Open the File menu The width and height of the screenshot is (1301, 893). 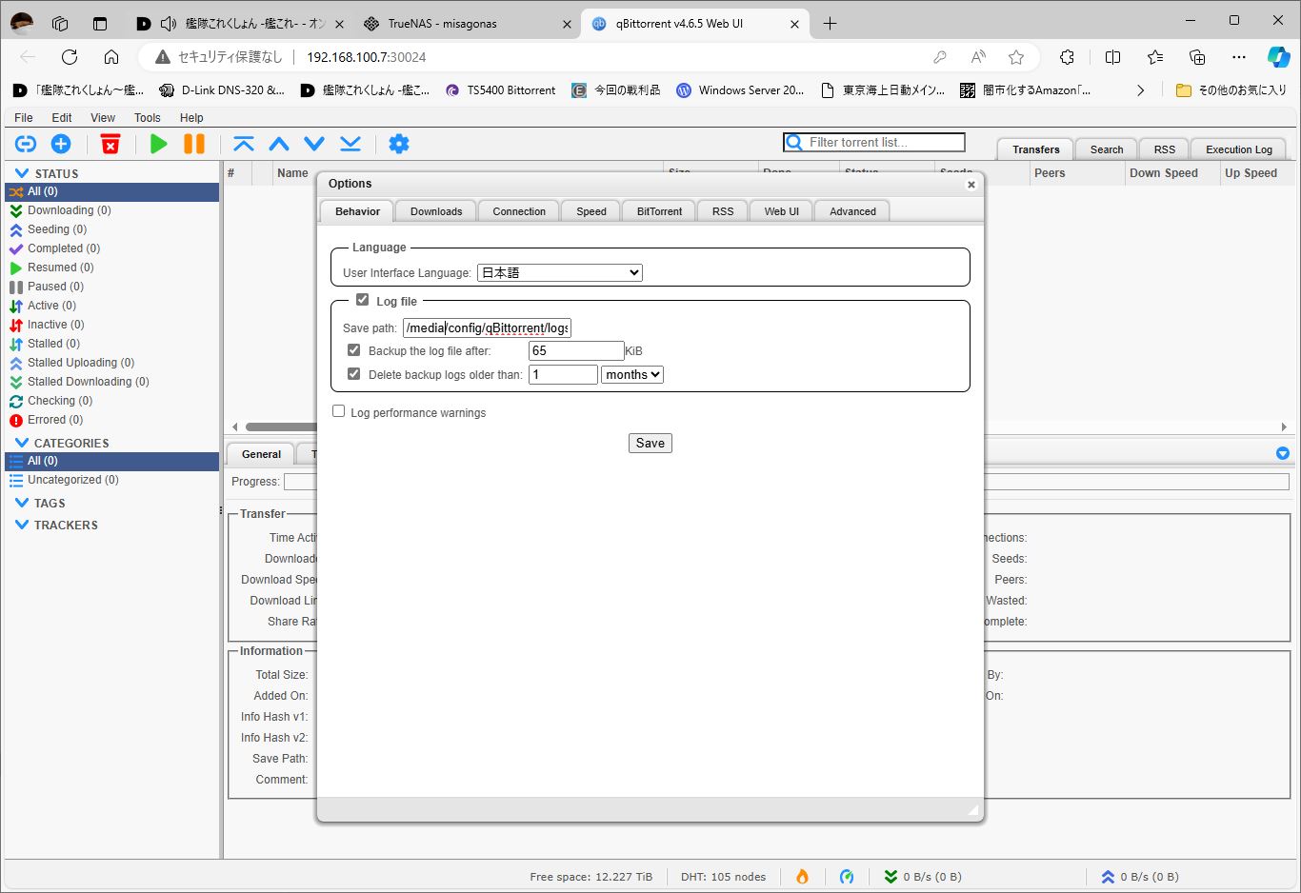point(24,118)
